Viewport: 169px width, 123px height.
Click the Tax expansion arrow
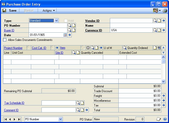pos(164,105)
